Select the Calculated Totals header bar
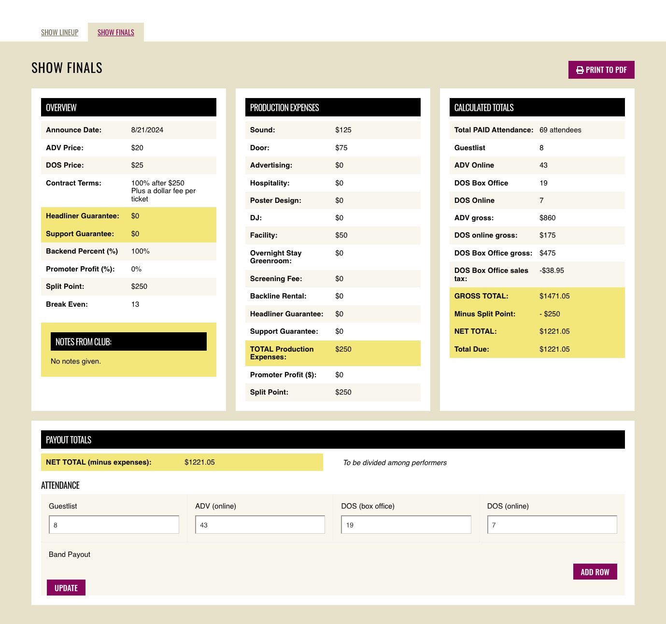The image size is (666, 624). coord(537,107)
